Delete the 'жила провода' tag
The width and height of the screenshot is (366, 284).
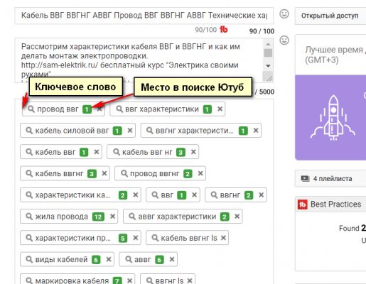(x=112, y=217)
